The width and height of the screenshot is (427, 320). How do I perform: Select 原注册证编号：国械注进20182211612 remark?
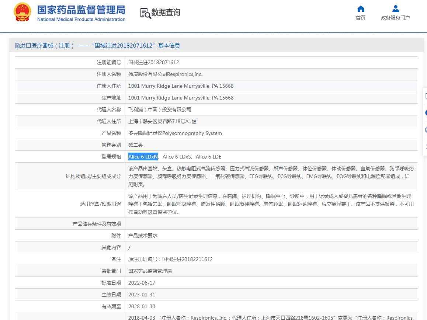(170, 259)
